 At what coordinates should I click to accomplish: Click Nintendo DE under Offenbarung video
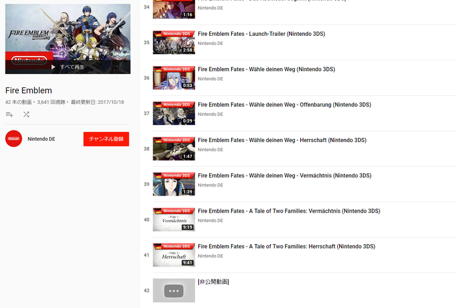[210, 114]
